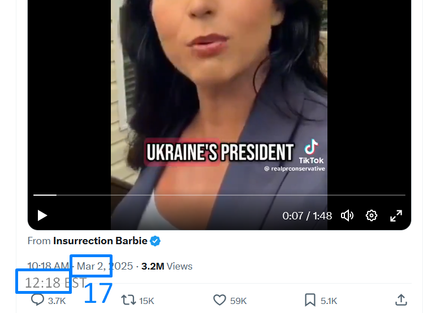Open Insurrection Barbie profile link
Viewport: 423px width, 313px height.
pos(100,241)
